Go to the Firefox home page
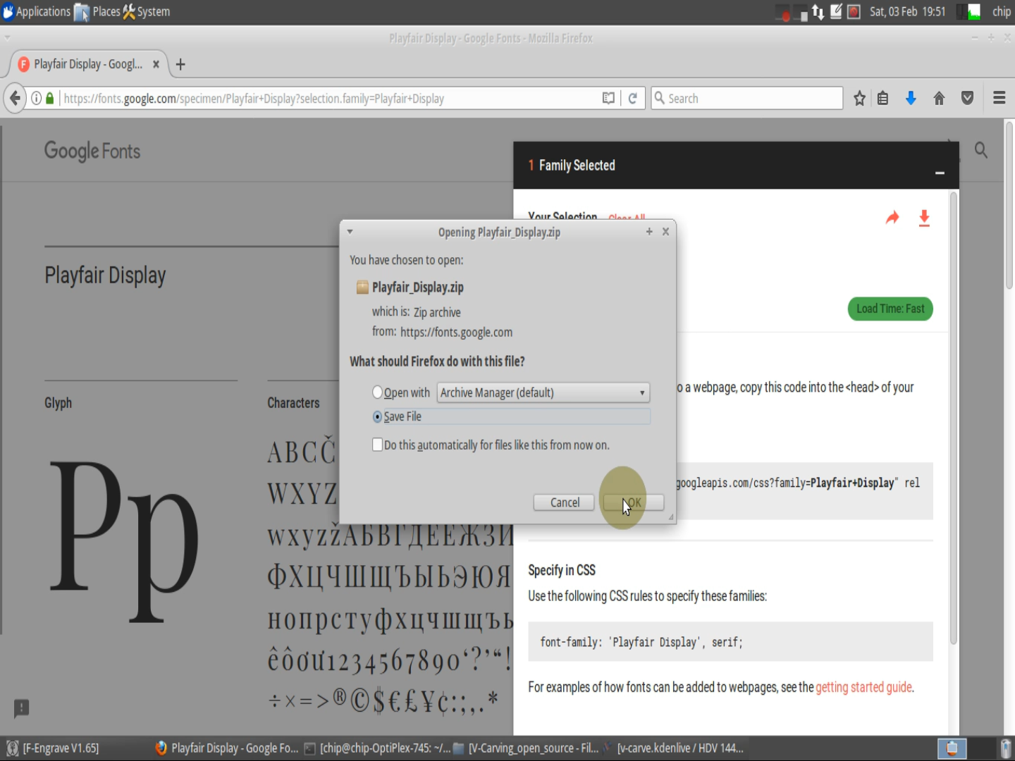The height and width of the screenshot is (761, 1015). [939, 99]
